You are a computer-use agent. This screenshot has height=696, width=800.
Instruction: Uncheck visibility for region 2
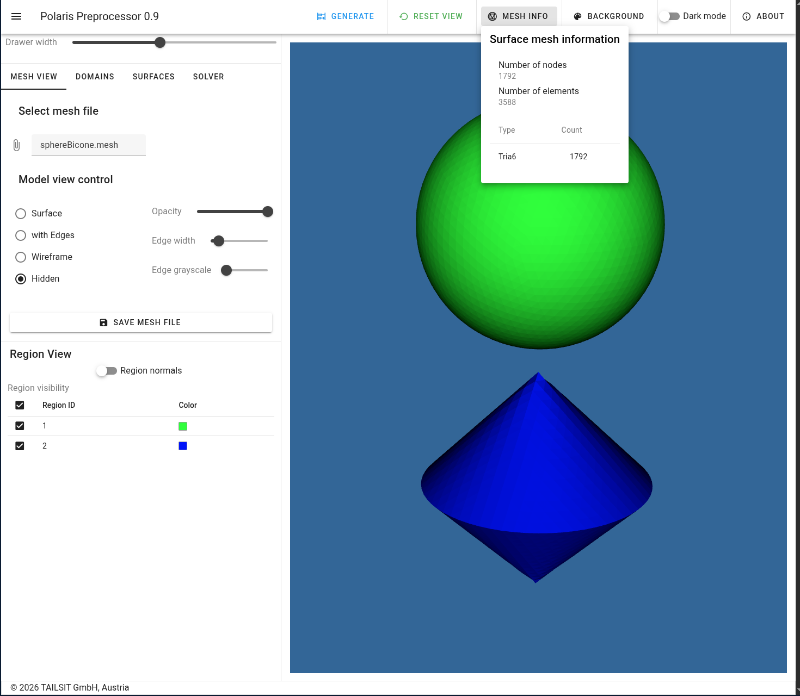tap(20, 446)
